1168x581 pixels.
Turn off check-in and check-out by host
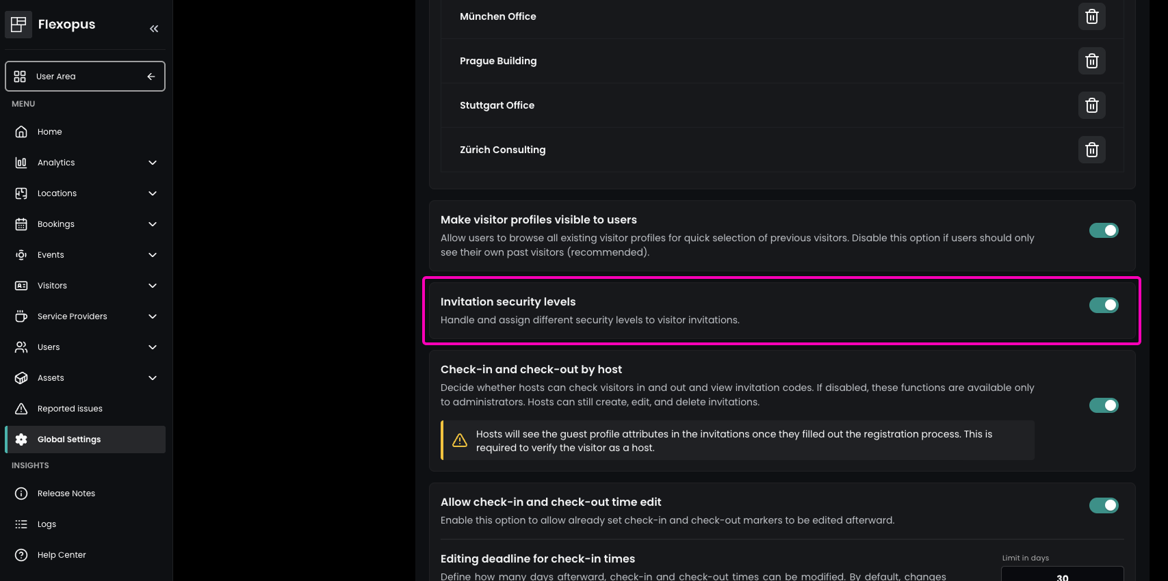click(1103, 405)
